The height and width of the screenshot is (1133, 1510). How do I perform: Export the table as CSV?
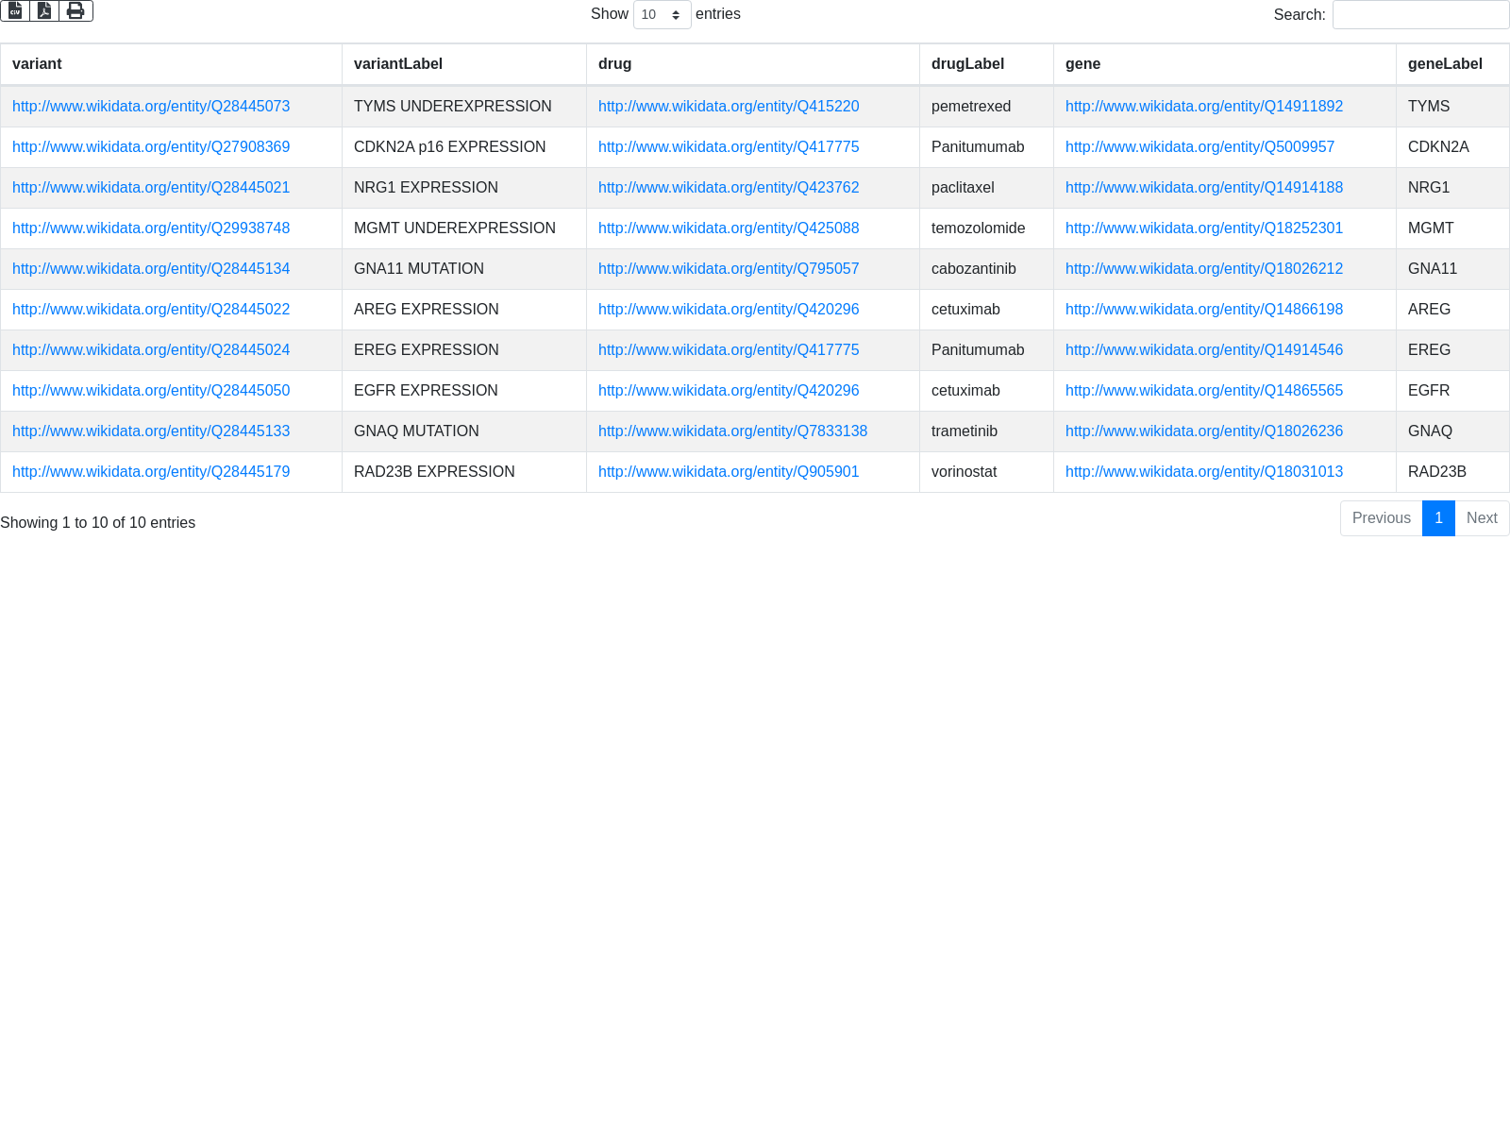tap(15, 10)
